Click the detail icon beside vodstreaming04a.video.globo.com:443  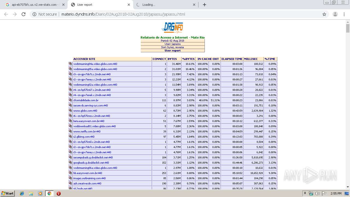(70, 64)
